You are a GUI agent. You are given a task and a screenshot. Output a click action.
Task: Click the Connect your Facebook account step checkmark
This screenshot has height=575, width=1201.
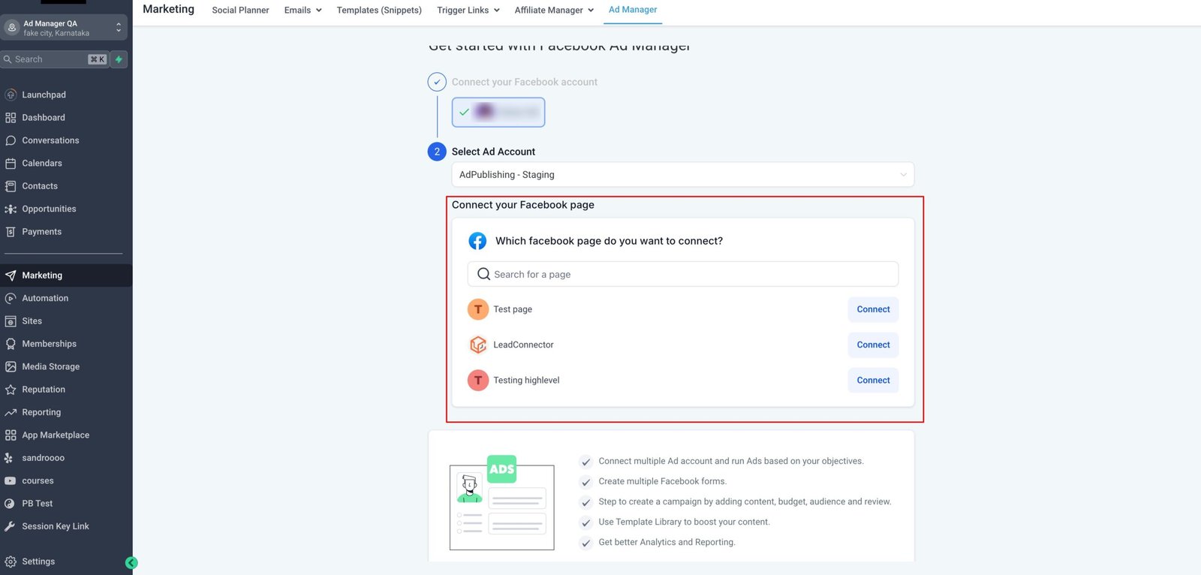point(437,82)
